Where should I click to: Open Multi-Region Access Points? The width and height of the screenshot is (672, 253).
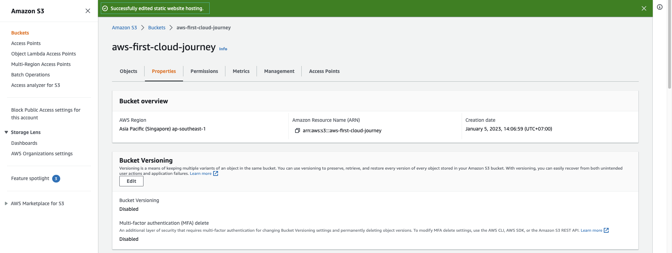pos(41,64)
